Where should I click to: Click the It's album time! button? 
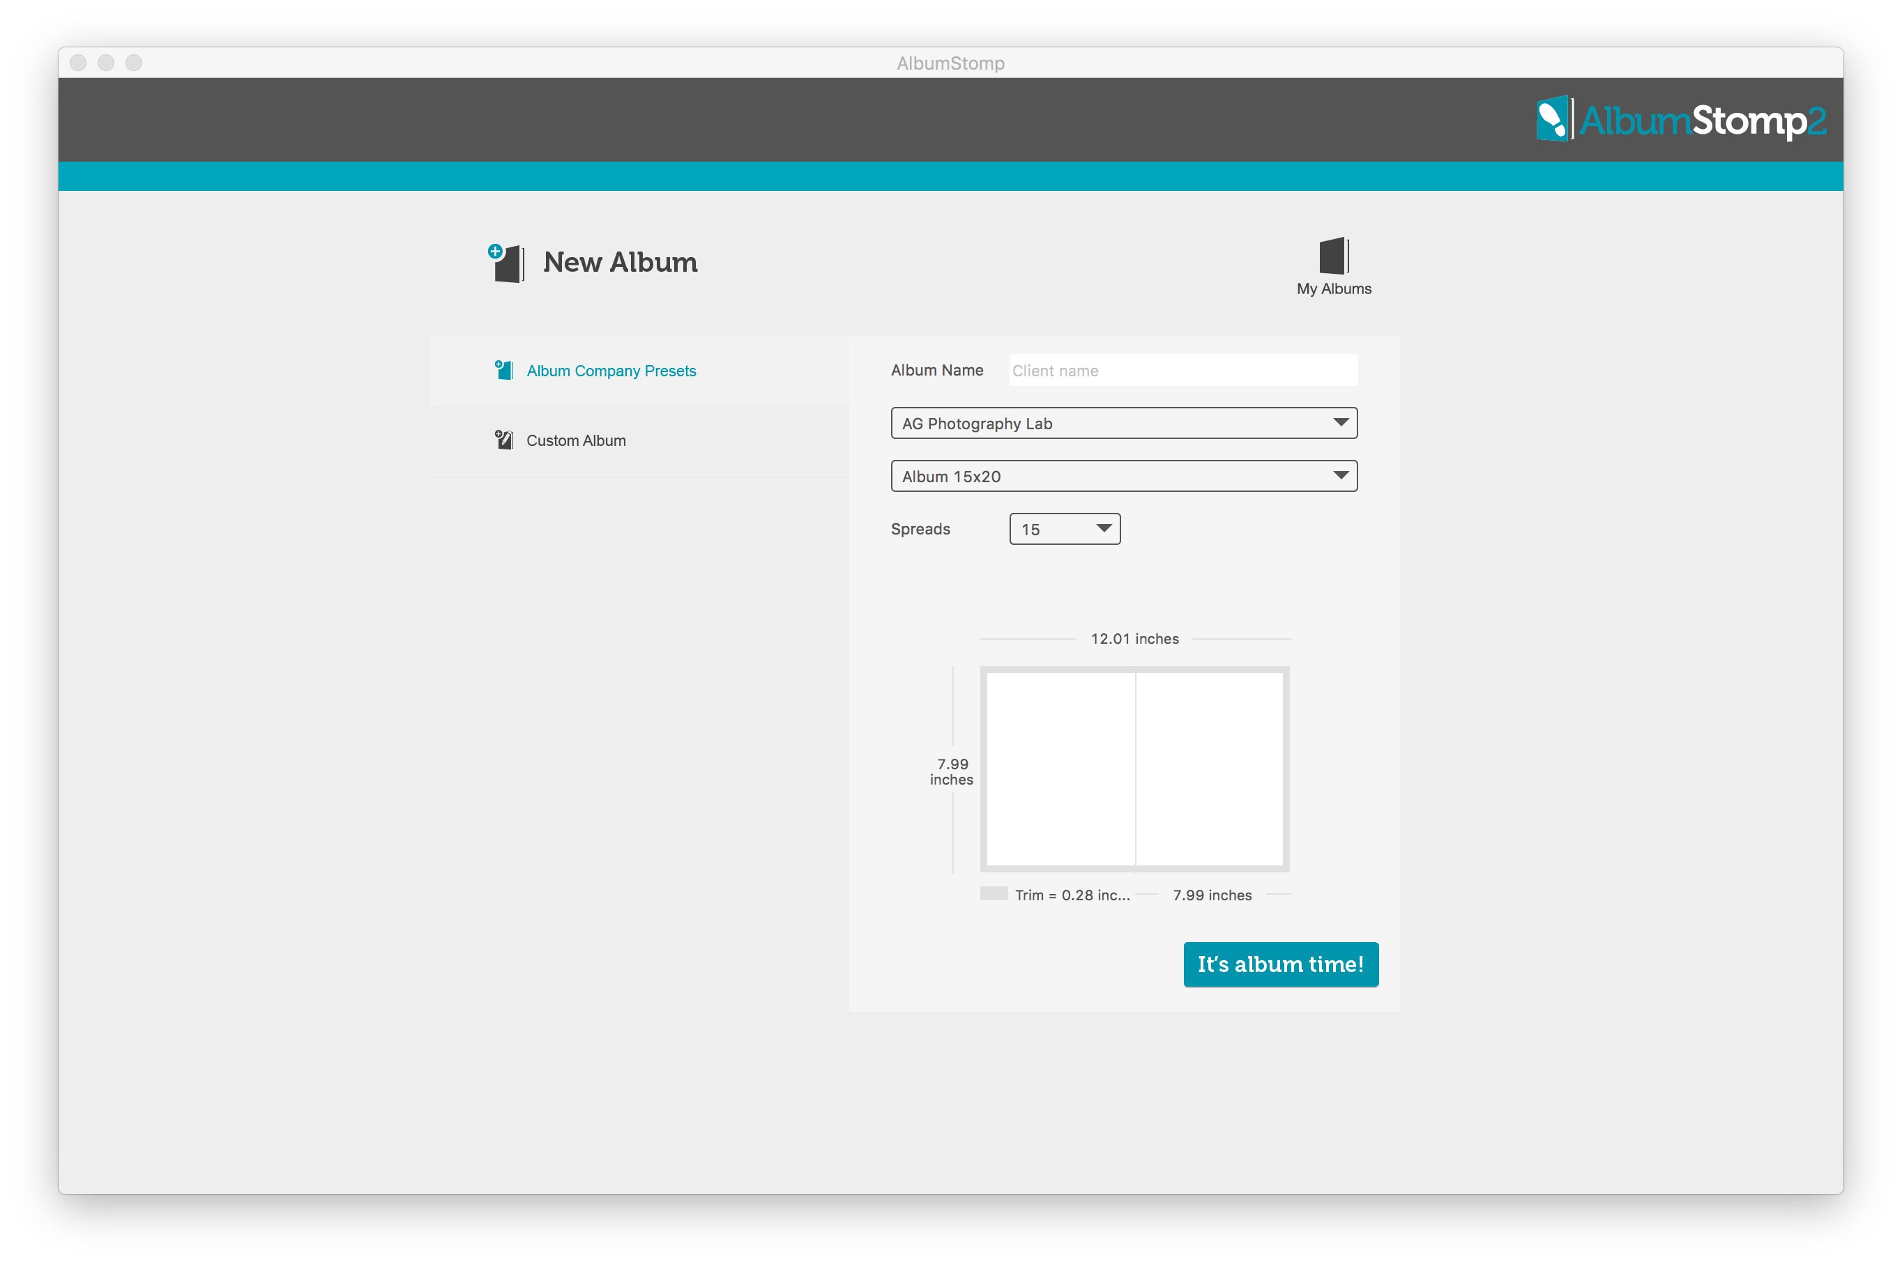coord(1281,964)
